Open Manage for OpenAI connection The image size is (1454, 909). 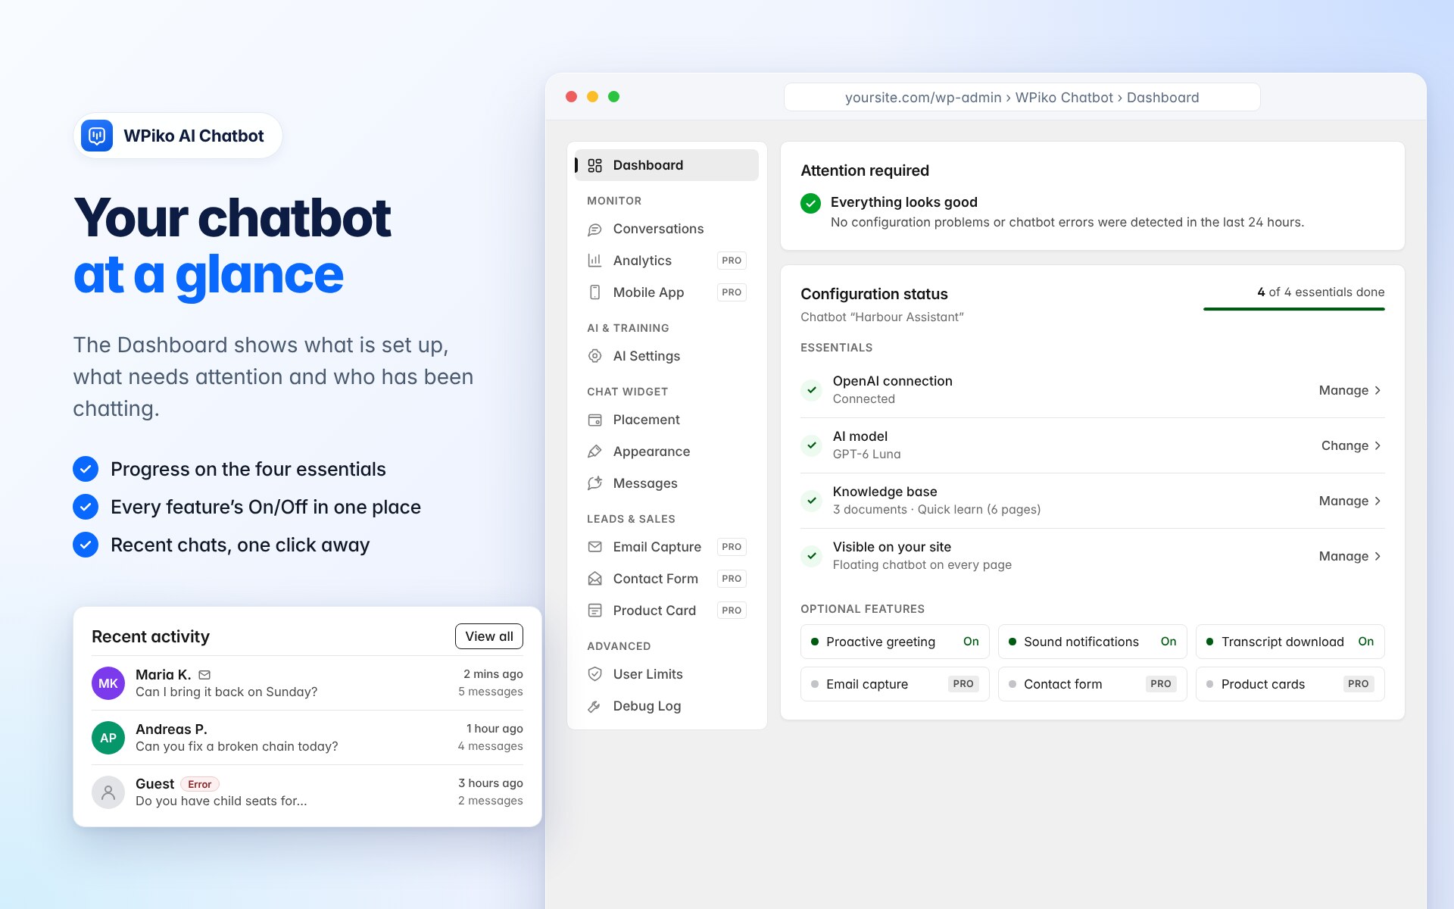[x=1350, y=390]
